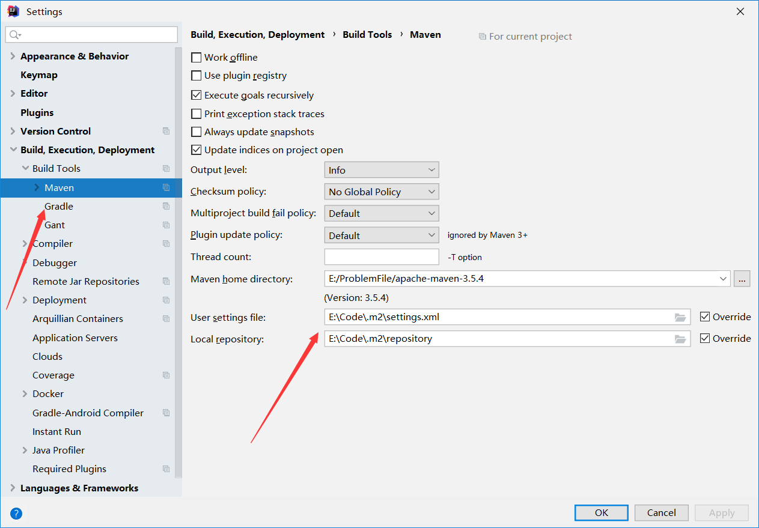Viewport: 759px width, 528px height.
Task: Click the Apply button
Action: [722, 512]
